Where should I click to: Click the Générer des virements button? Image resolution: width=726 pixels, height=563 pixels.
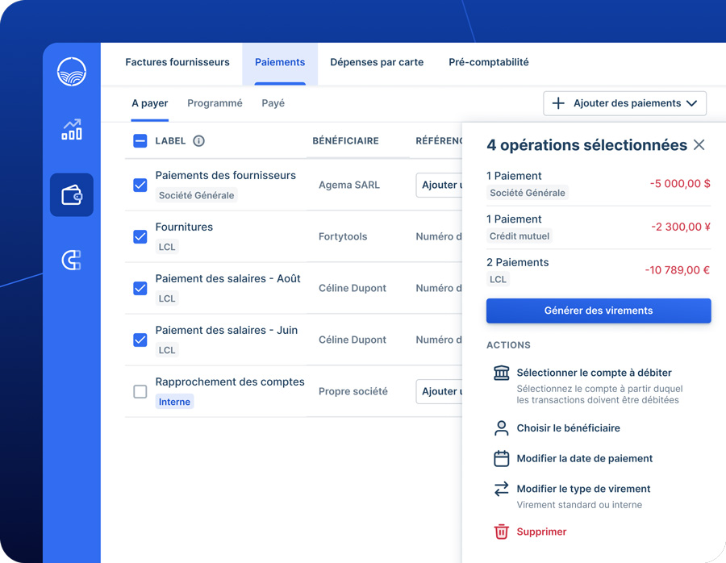[599, 311]
